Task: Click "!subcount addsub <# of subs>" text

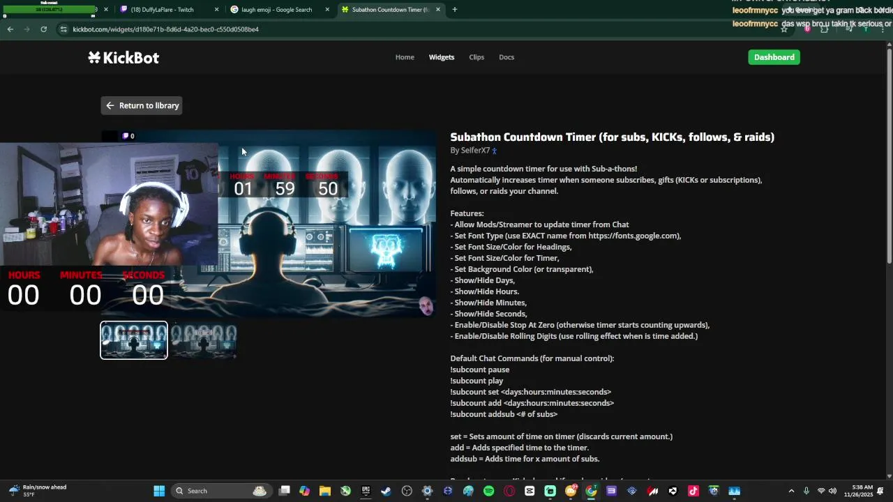Action: [x=504, y=414]
